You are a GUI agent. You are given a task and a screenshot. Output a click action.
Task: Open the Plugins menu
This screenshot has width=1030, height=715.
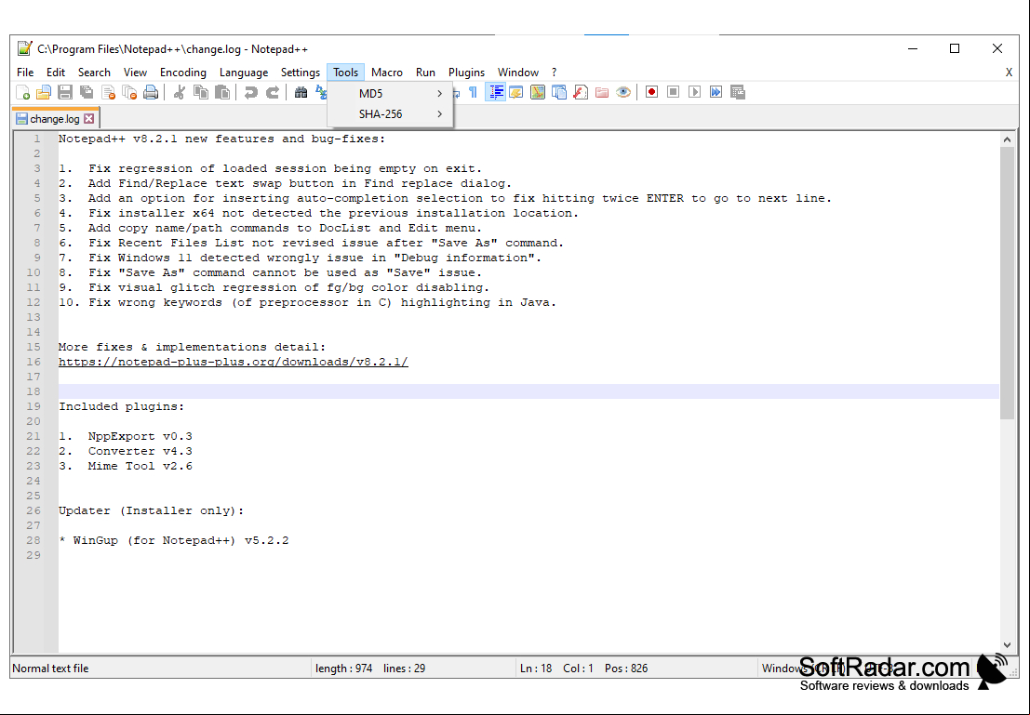pyautogui.click(x=466, y=73)
